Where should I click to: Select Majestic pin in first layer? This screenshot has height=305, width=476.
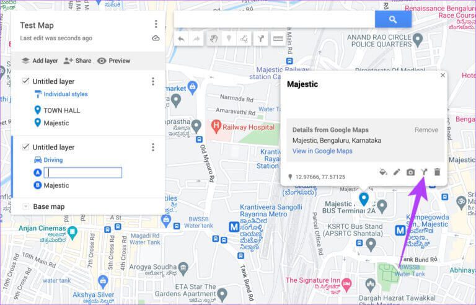click(56, 123)
